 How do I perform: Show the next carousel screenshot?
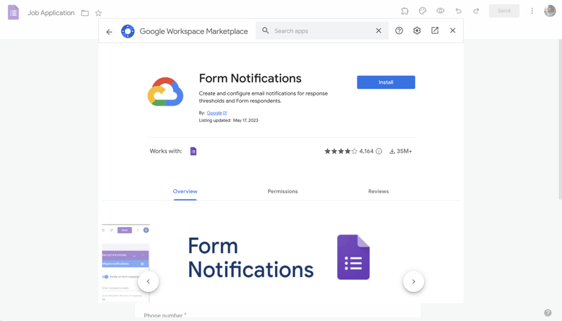click(414, 282)
